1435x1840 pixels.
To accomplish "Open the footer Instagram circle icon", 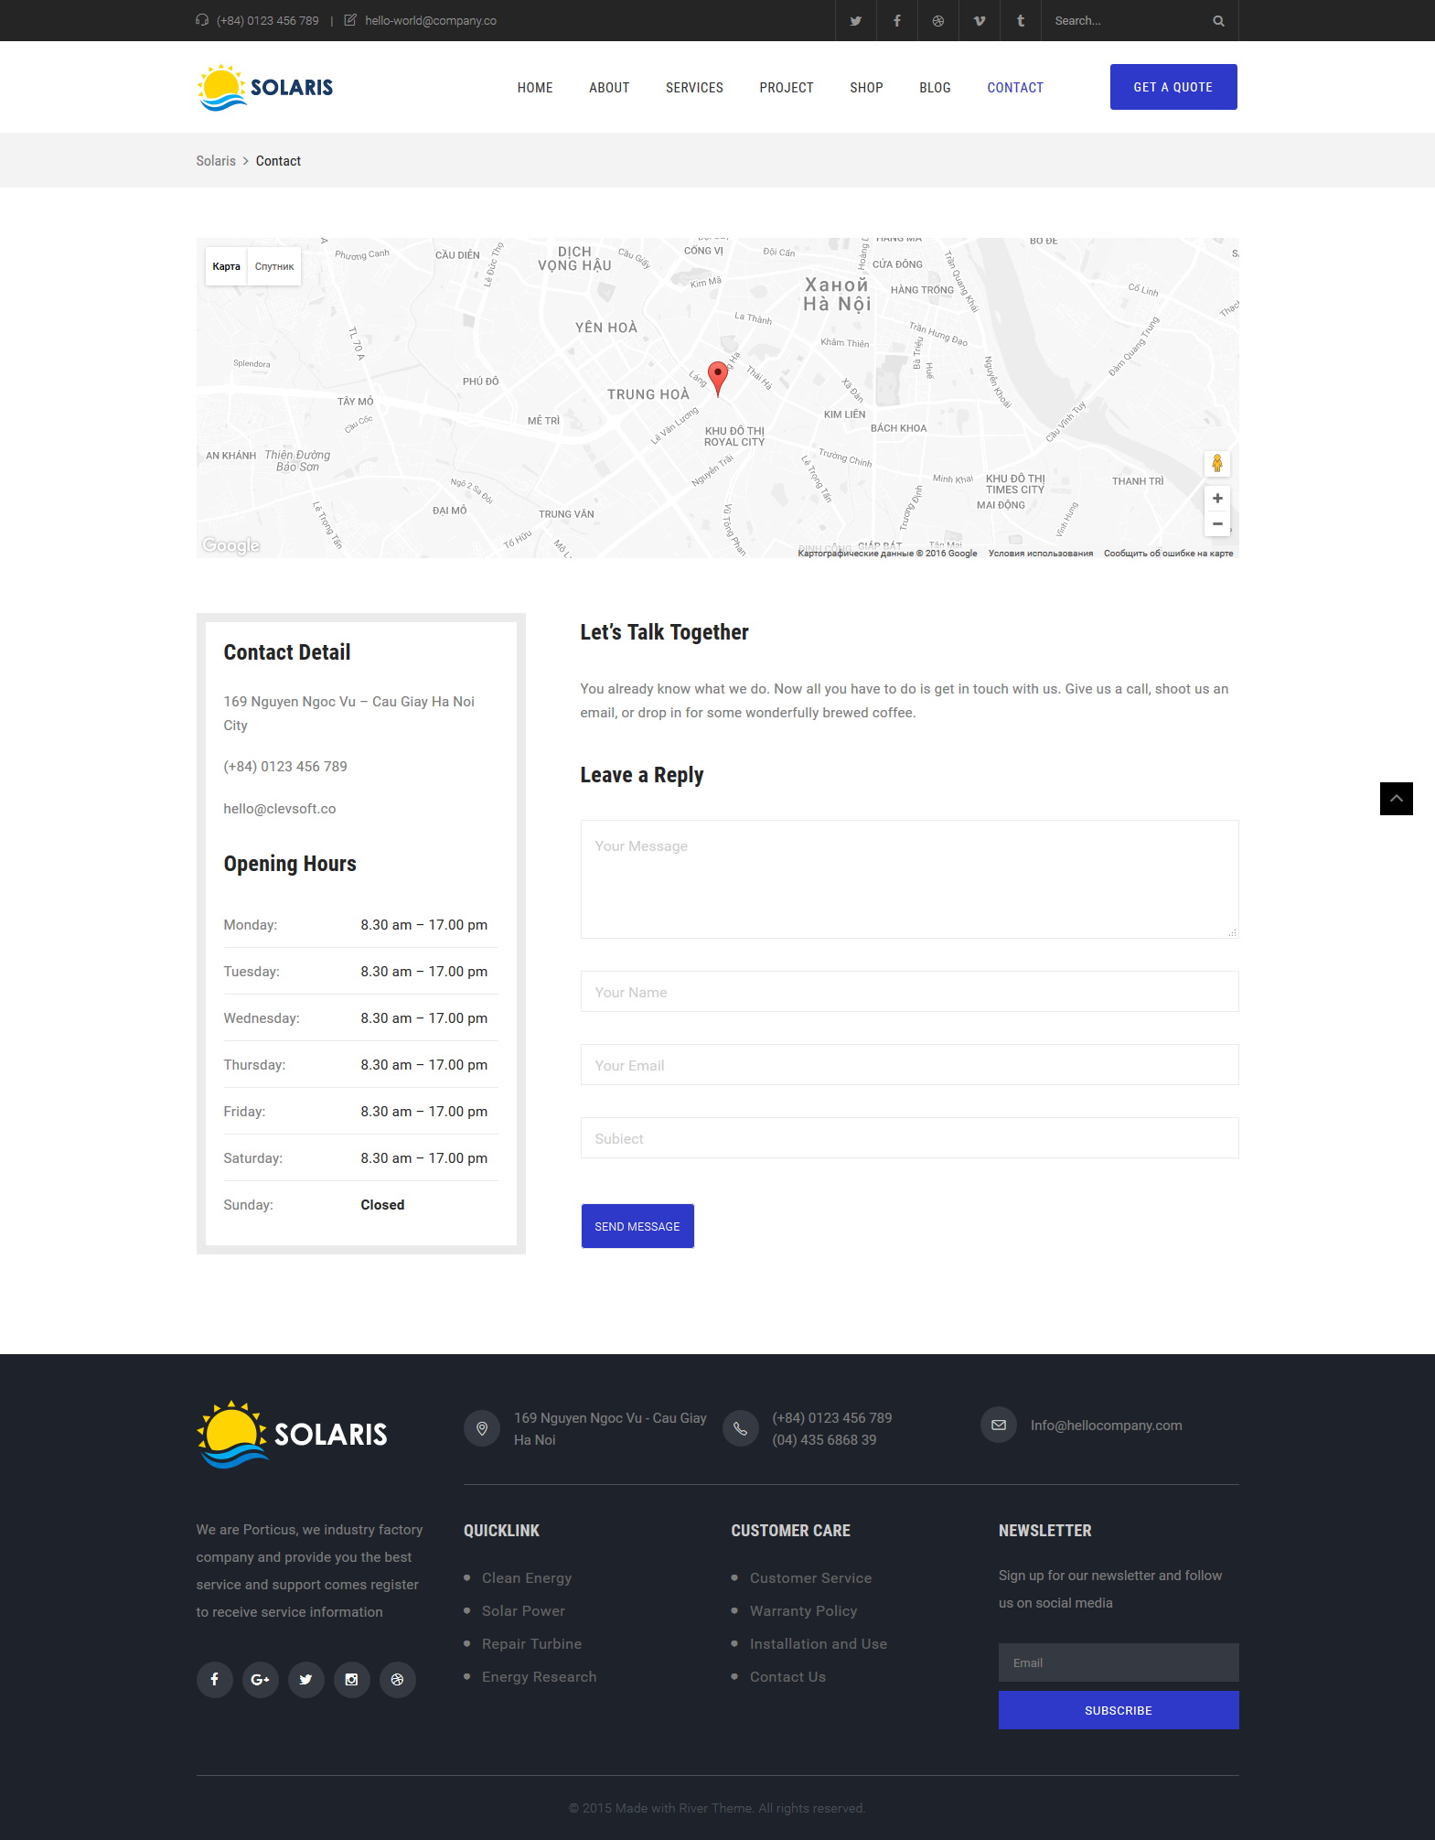I will pos(352,1680).
